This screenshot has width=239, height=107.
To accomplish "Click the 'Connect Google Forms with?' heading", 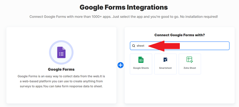I will [180, 35].
